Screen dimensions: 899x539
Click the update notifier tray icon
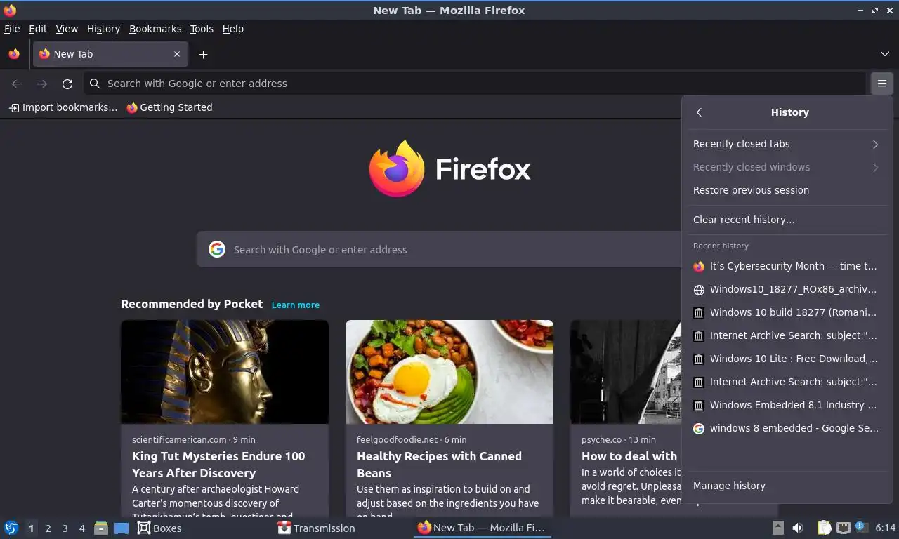click(860, 527)
